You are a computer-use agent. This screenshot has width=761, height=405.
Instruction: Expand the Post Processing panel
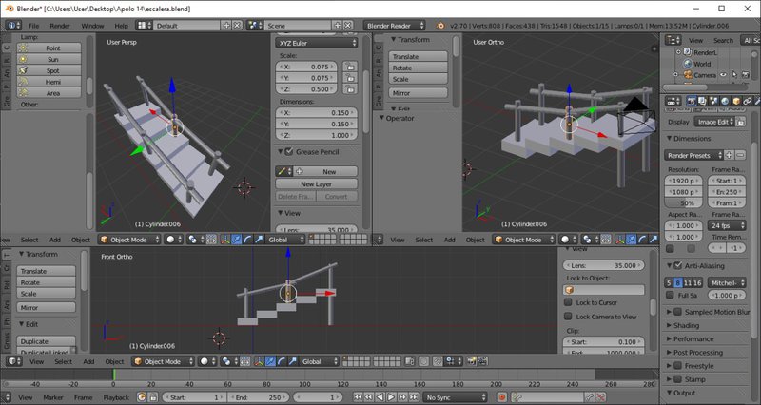coord(699,352)
